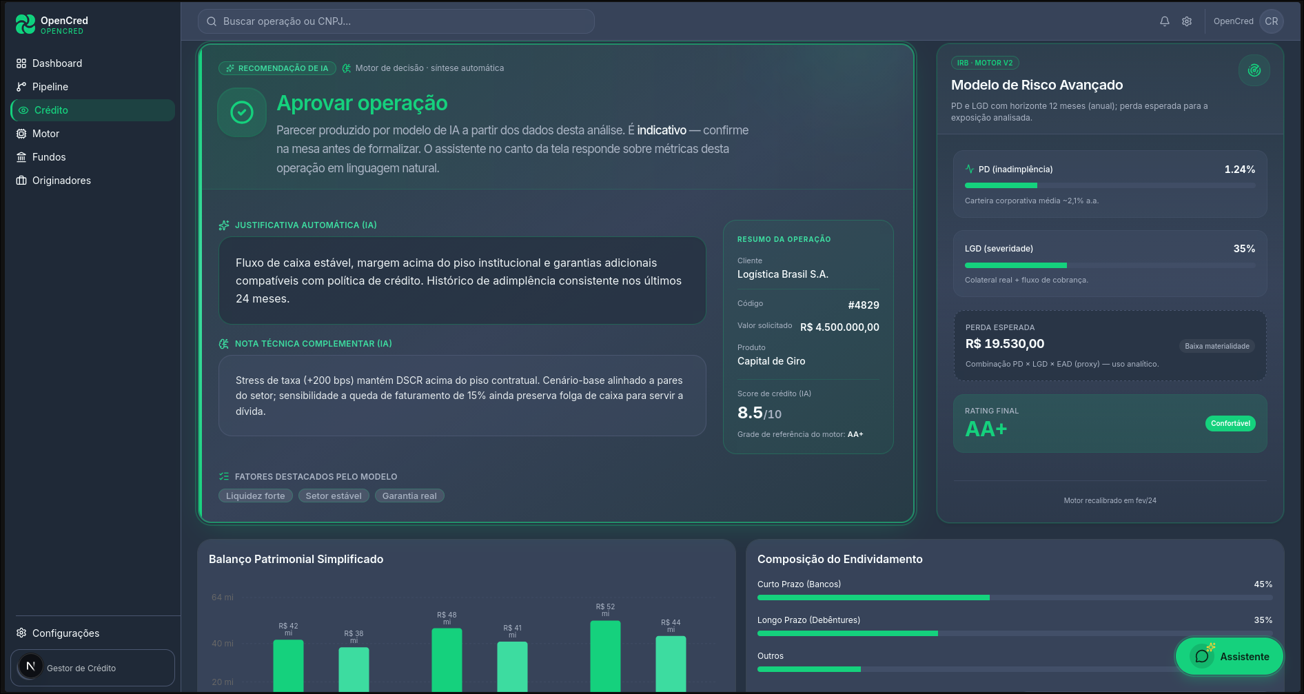Click the R$ 52 mi chart bar
The width and height of the screenshot is (1304, 694).
pyautogui.click(x=605, y=656)
